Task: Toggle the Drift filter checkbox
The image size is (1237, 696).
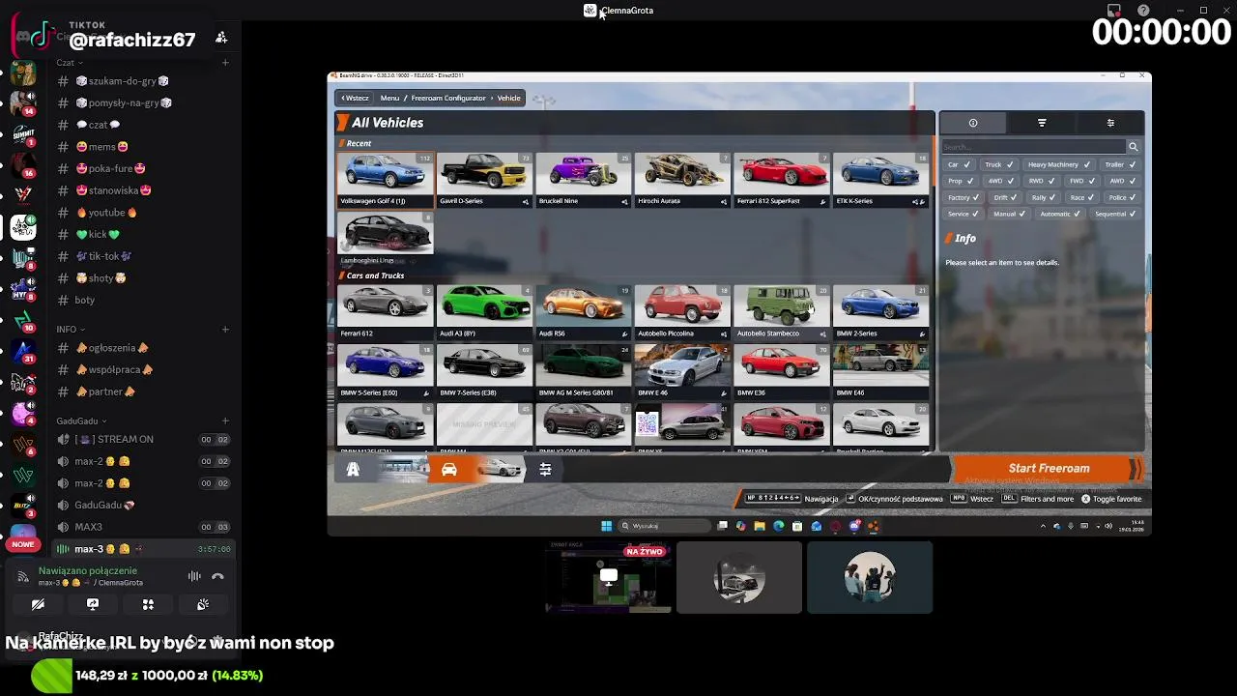Action: (1005, 197)
